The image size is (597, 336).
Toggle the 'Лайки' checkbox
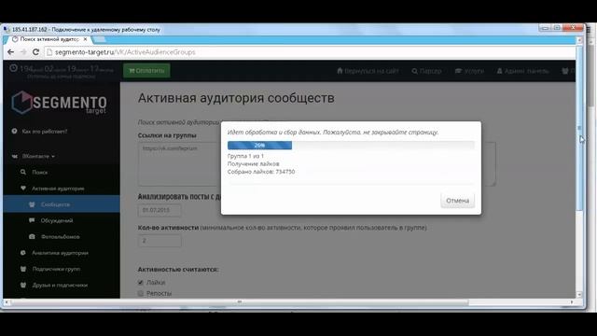pos(141,282)
